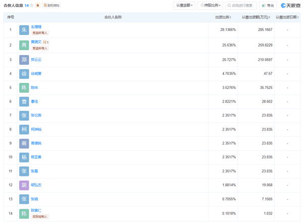Click the 导出 export button
The height and width of the screenshot is (222, 303).
tap(268, 6)
